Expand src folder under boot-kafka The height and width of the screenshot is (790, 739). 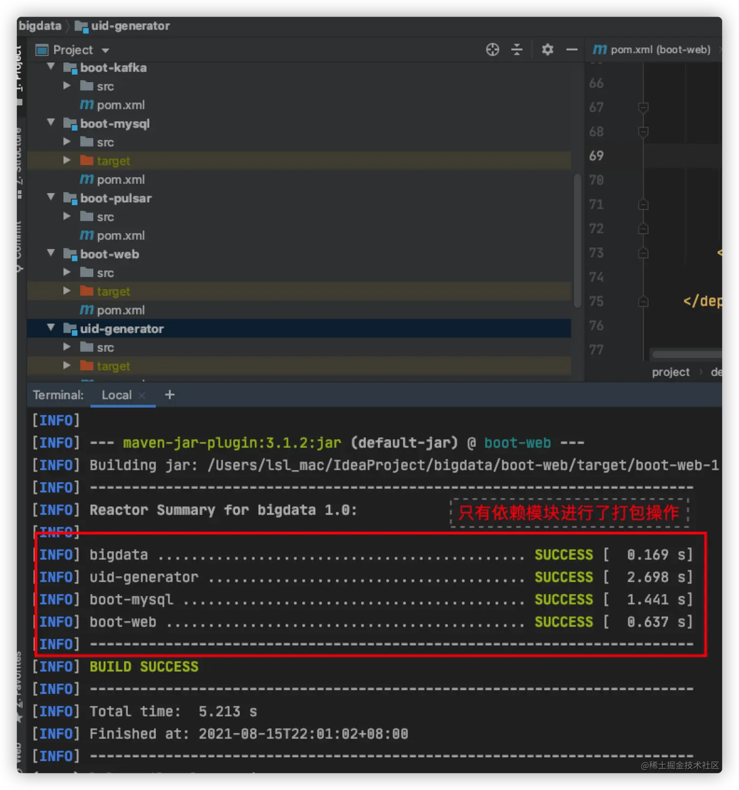point(67,85)
